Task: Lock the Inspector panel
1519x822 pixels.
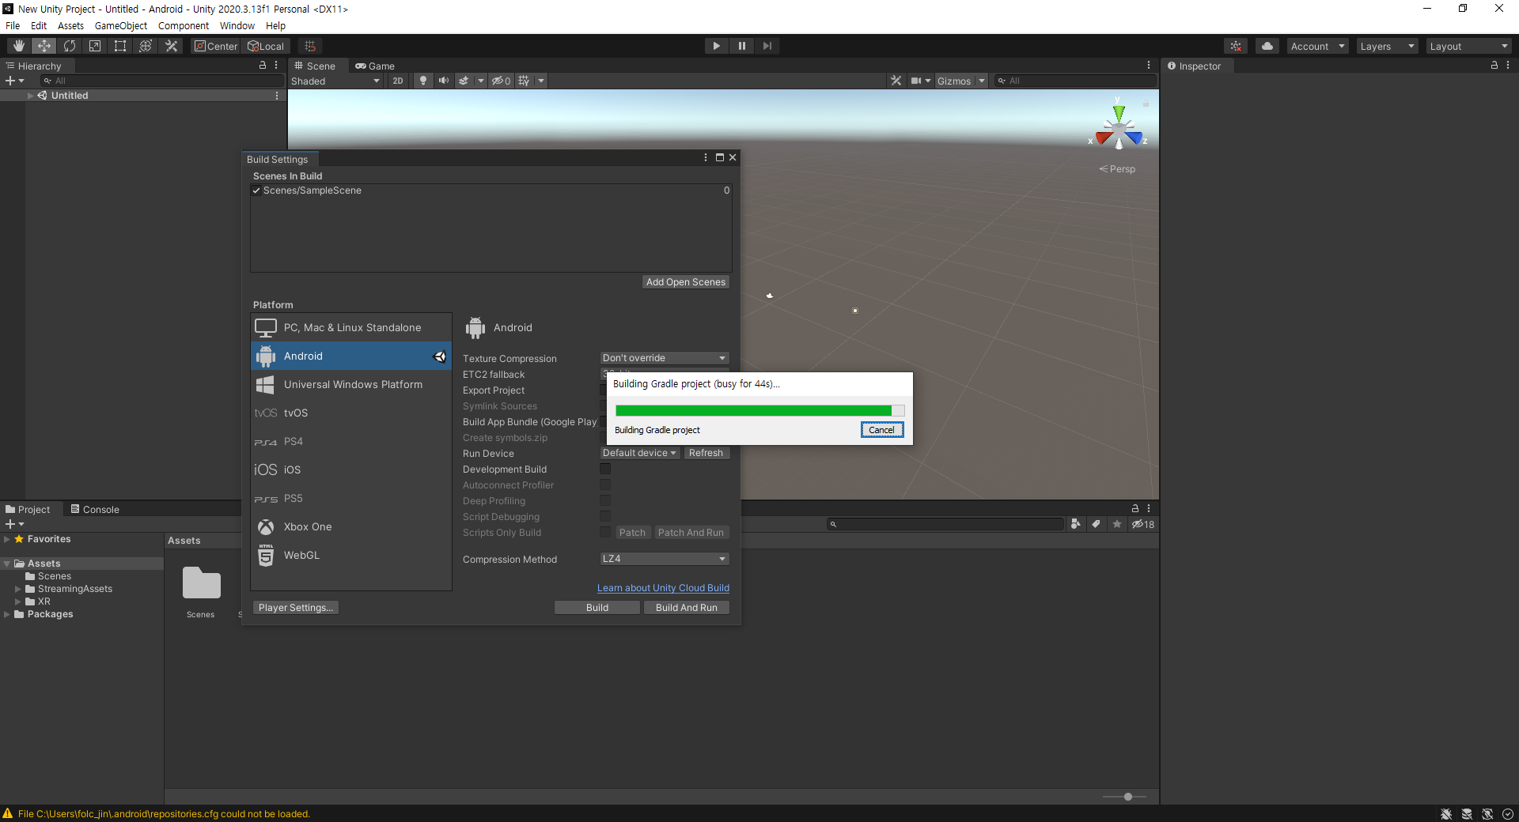Action: pyautogui.click(x=1494, y=66)
